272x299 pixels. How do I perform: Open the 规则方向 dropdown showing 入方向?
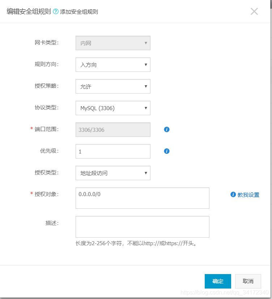[113, 65]
